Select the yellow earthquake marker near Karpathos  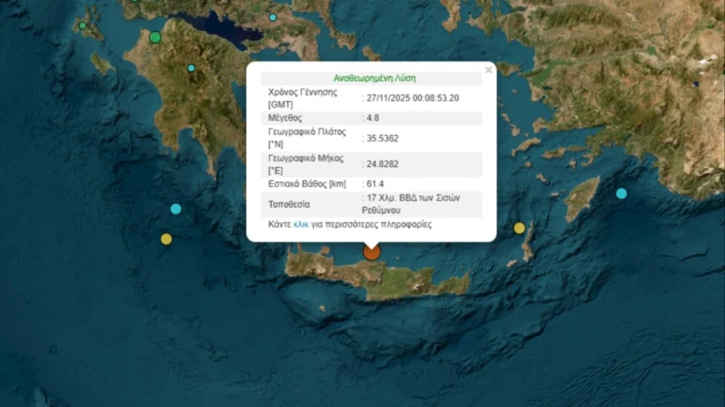[x=519, y=228]
